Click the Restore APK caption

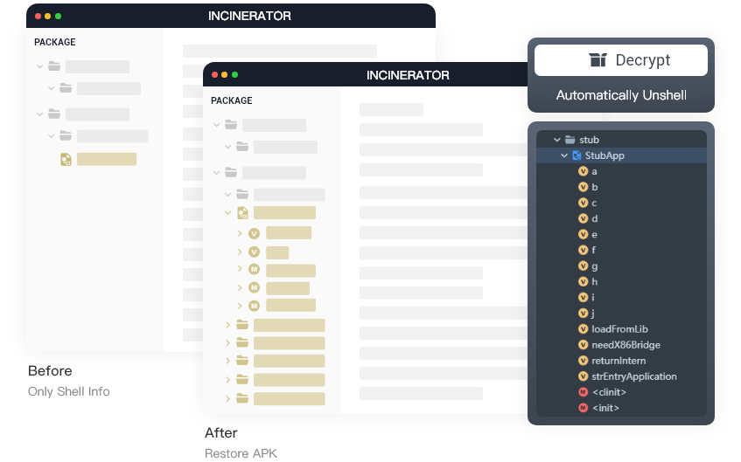[241, 453]
